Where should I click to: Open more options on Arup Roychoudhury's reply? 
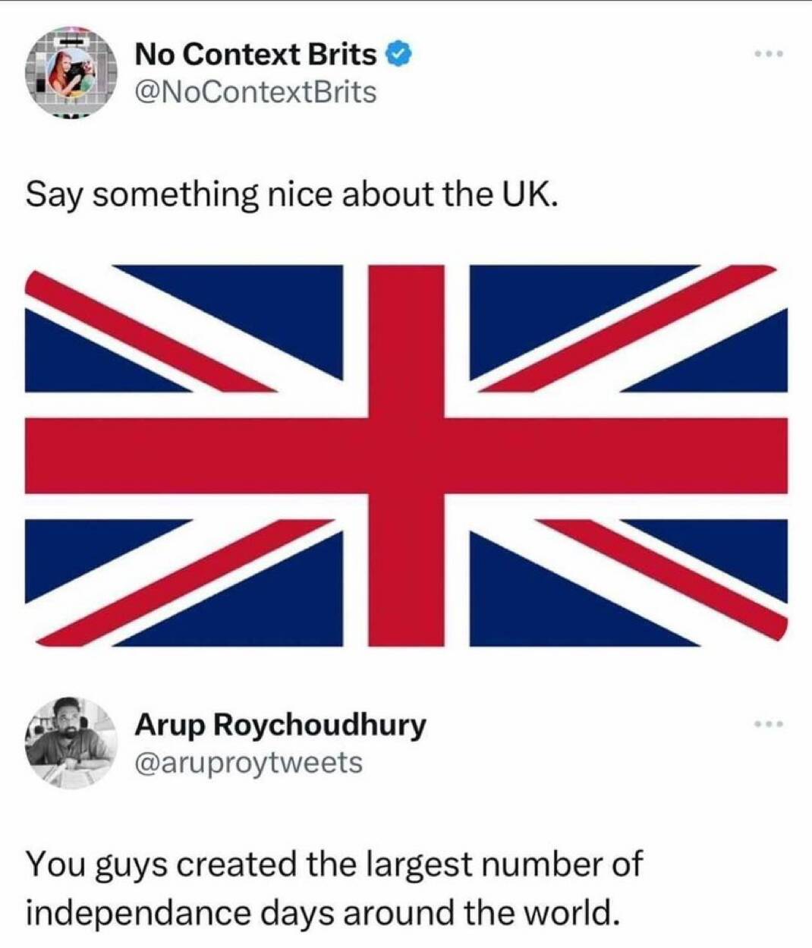768,724
